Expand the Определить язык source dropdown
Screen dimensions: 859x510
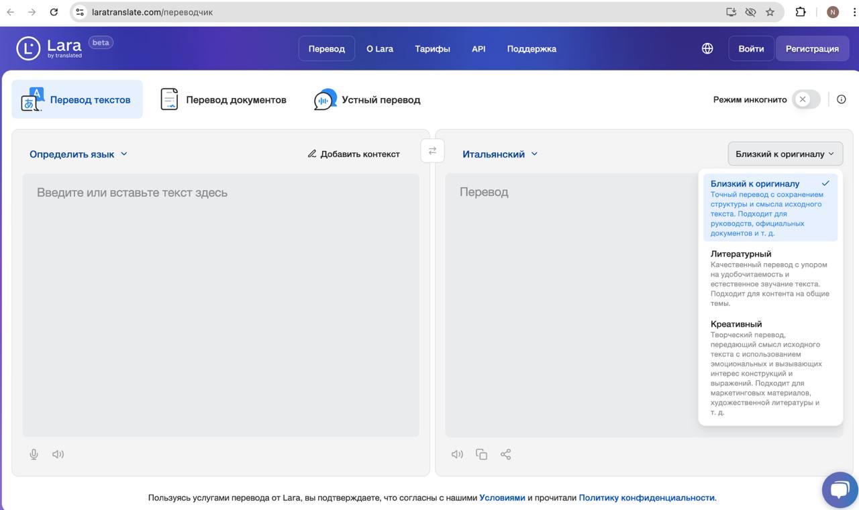pyautogui.click(x=78, y=154)
